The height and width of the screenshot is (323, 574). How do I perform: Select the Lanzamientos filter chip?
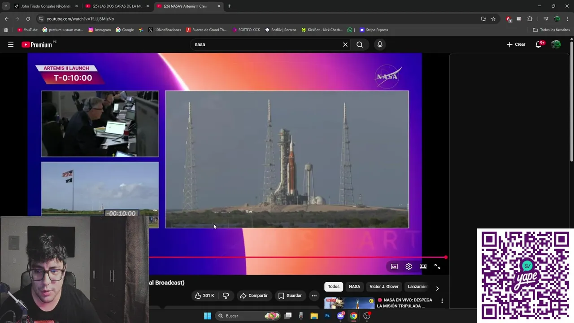(x=417, y=287)
